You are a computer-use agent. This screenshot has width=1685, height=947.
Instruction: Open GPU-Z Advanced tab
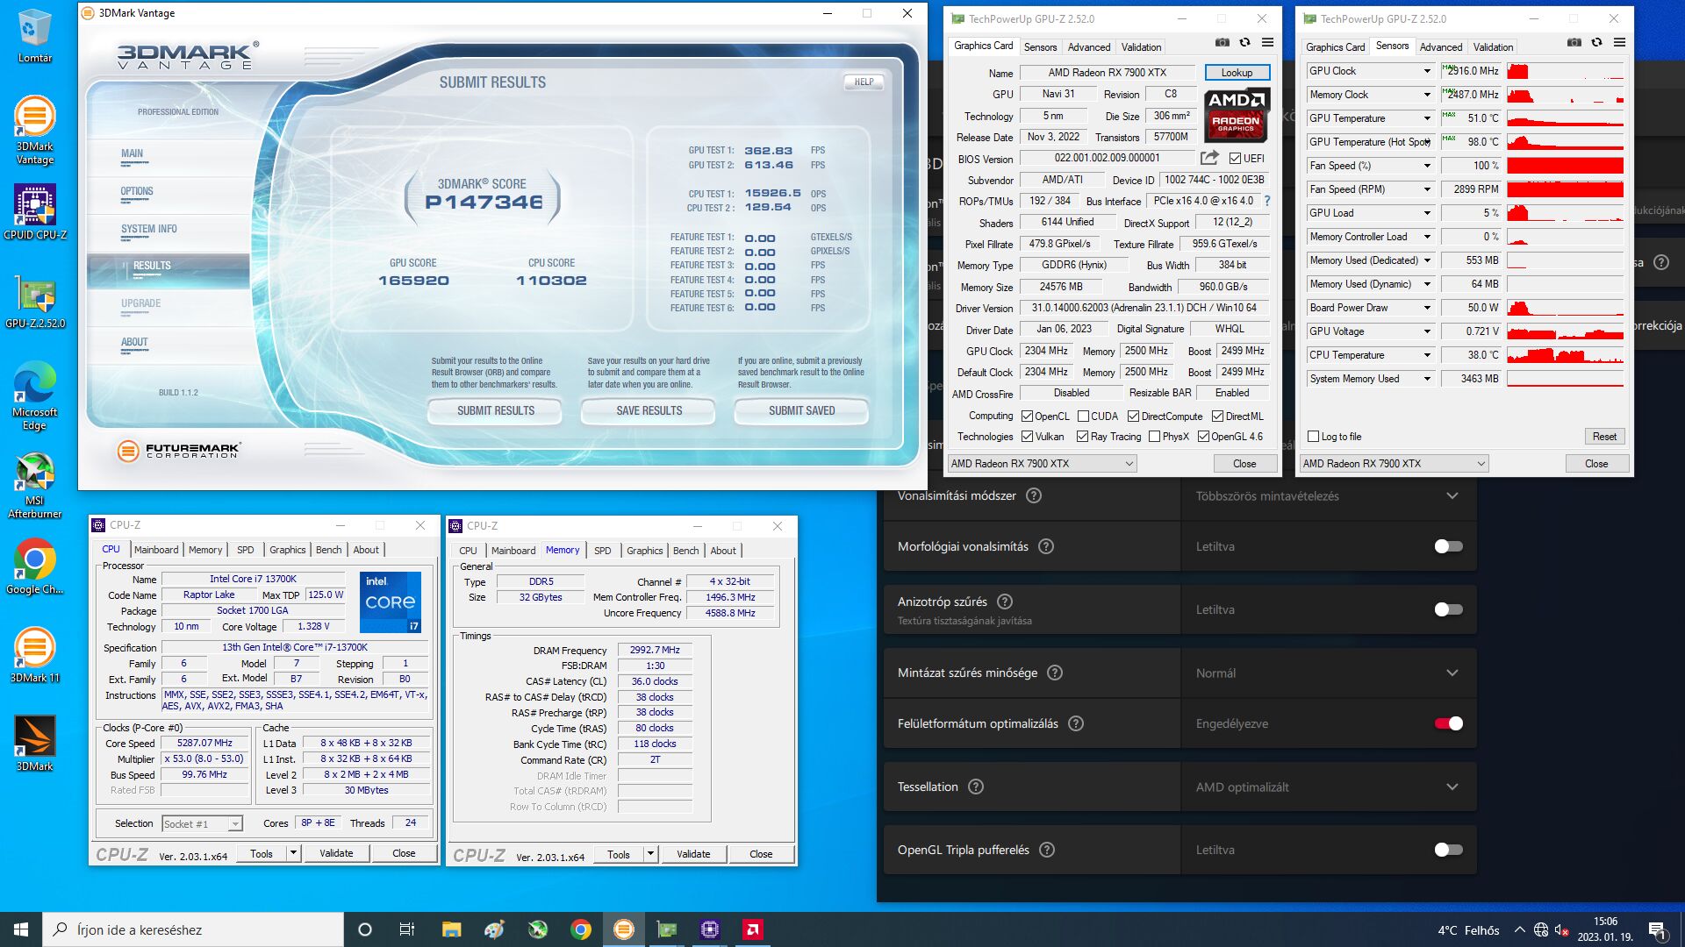coord(1088,47)
